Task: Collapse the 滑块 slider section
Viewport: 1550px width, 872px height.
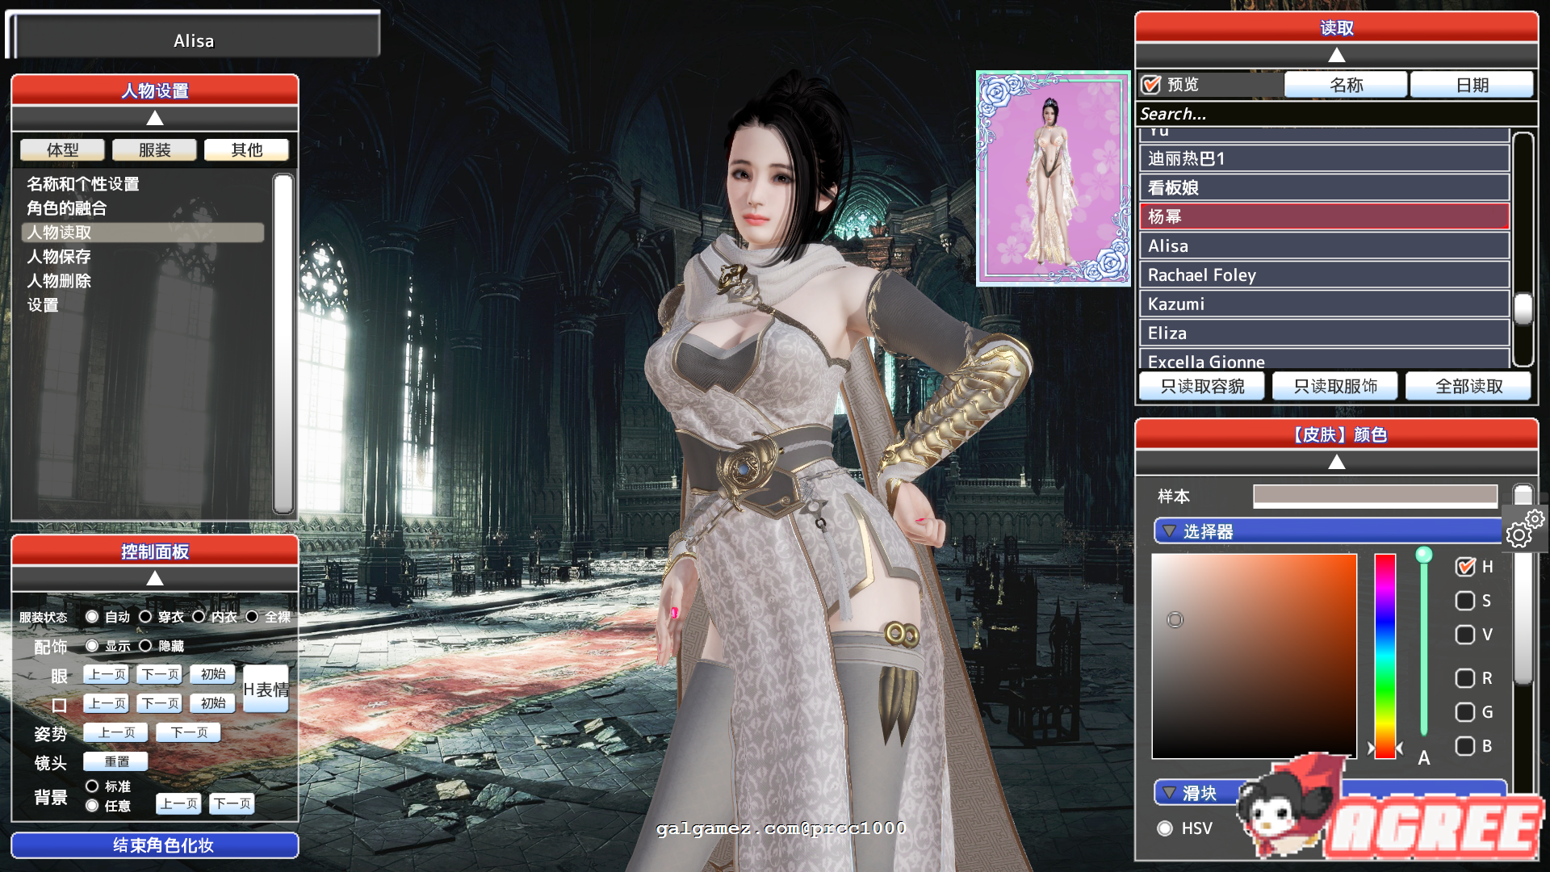Action: click(1168, 793)
